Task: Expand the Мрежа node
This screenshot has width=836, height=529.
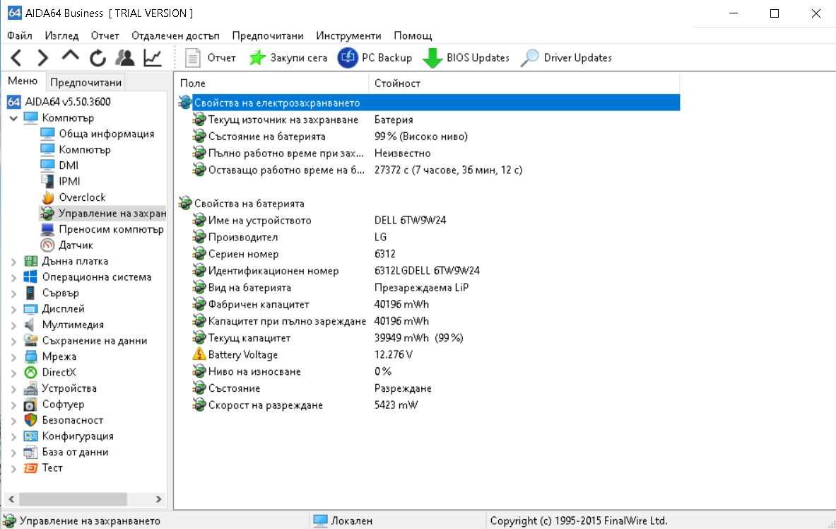Action: (13, 357)
